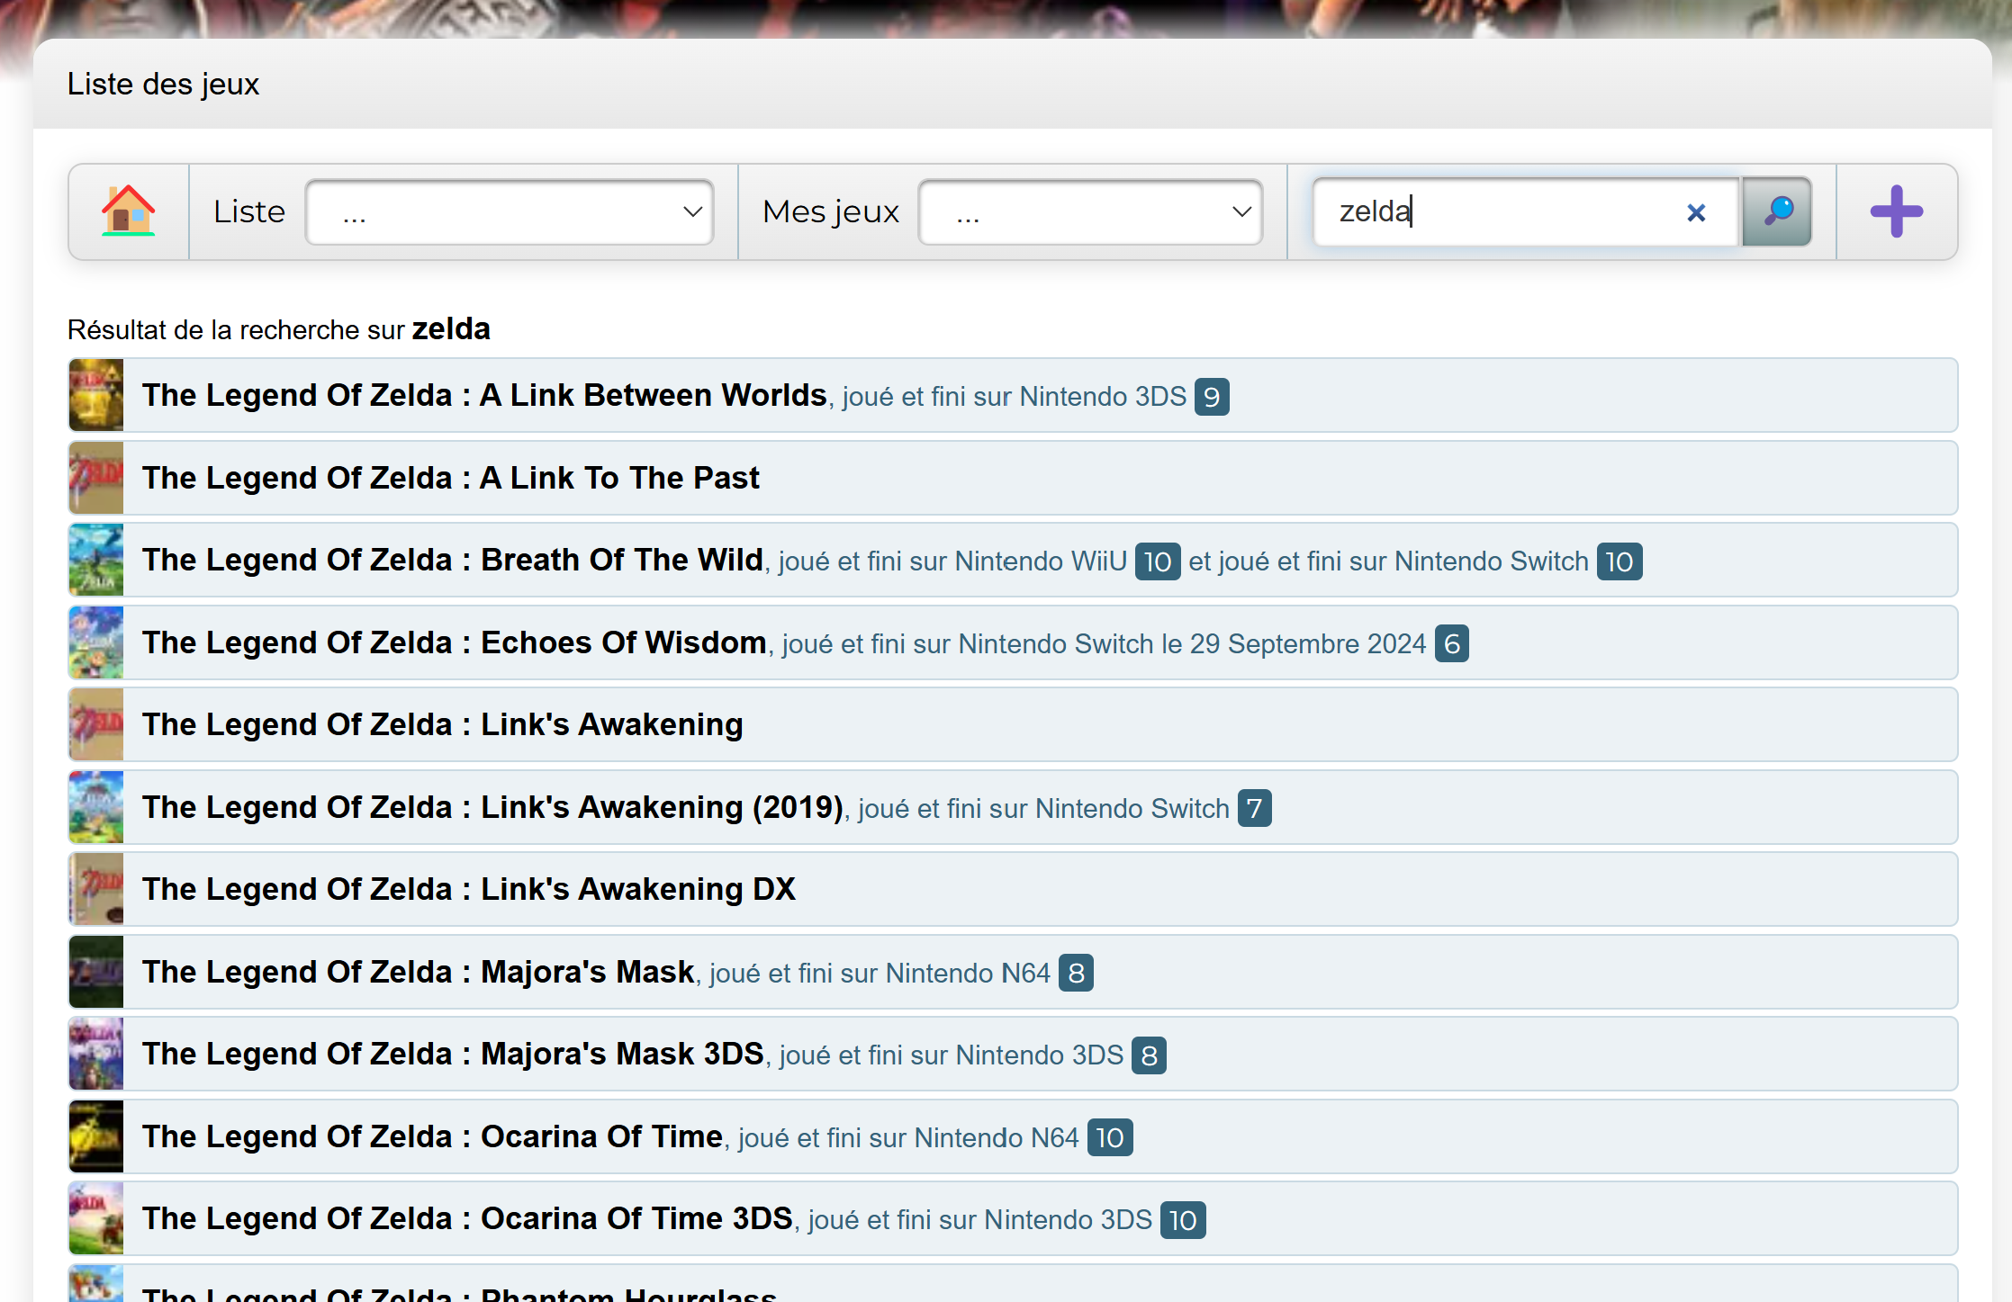Click the 'Liste des jeux' panel heading
The width and height of the screenshot is (2012, 1302).
163,84
